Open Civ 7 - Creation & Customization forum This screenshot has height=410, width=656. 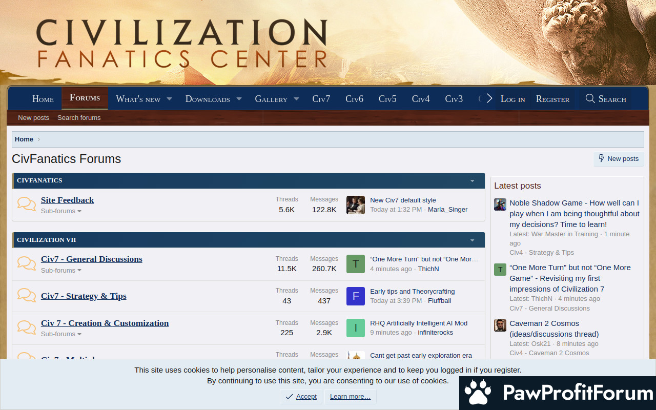click(105, 323)
